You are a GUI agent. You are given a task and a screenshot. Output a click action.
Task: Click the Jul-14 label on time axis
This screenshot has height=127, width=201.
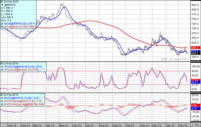(90, 125)
